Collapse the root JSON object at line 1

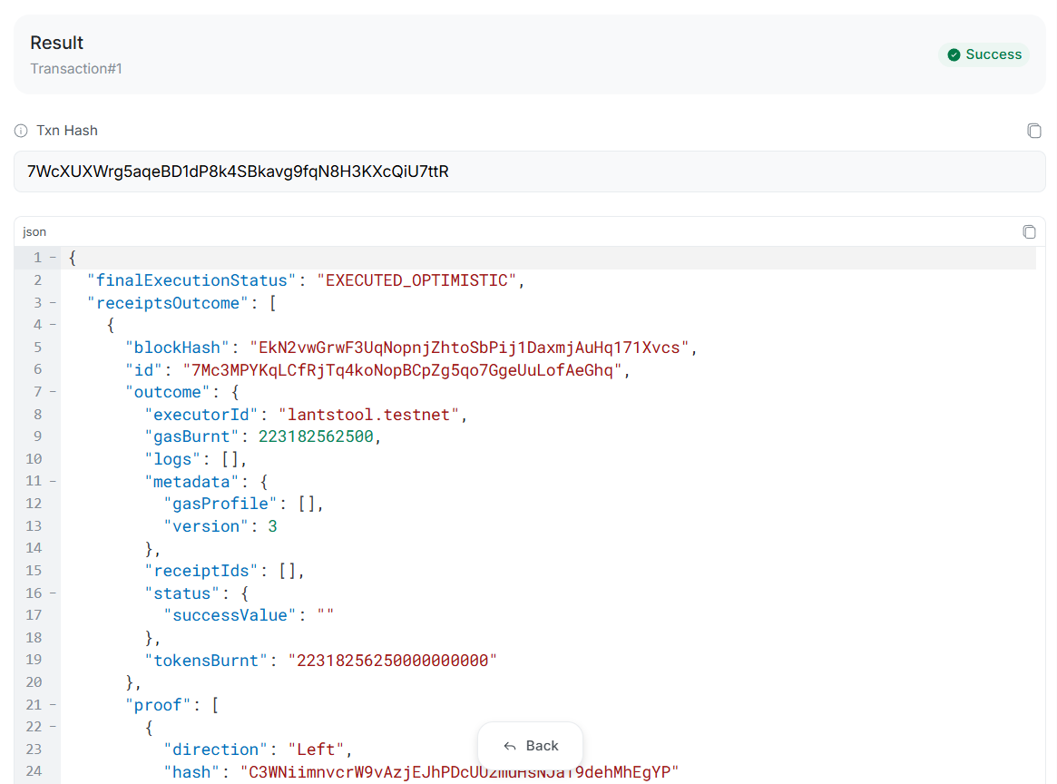click(x=53, y=258)
